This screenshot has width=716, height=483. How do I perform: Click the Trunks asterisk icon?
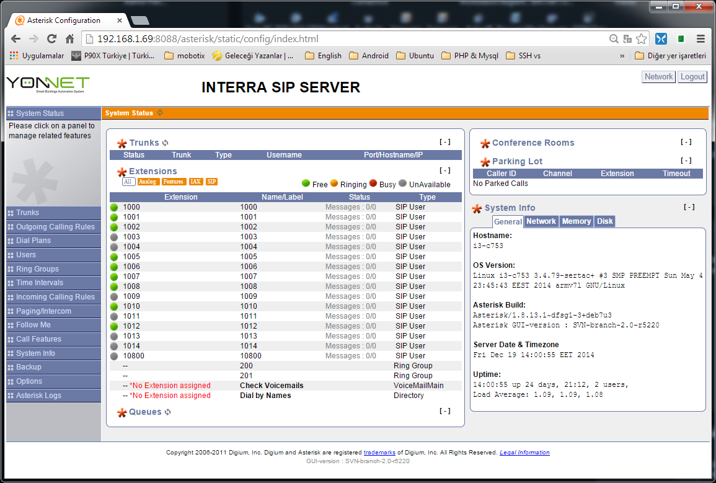[x=122, y=143]
